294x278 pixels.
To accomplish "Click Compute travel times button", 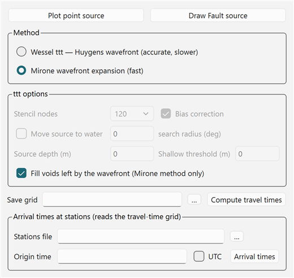I will pos(247,200).
